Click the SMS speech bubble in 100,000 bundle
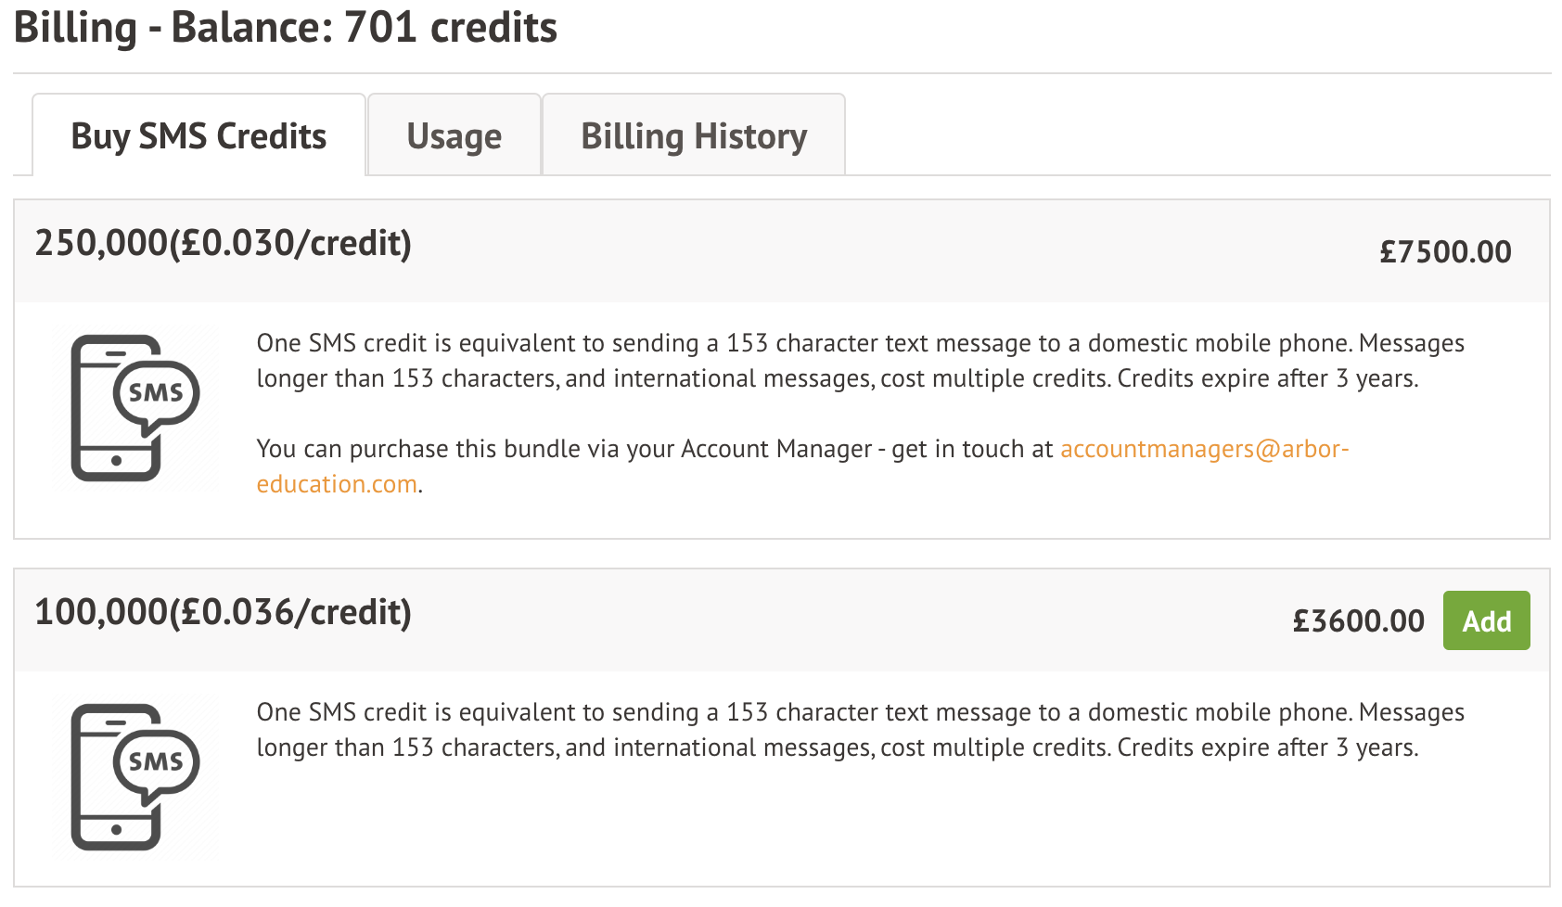1562x907 pixels. coord(156,764)
